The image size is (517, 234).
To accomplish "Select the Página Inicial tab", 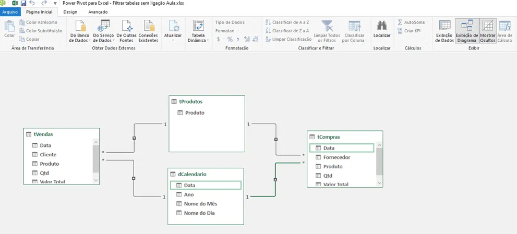I will (x=39, y=12).
